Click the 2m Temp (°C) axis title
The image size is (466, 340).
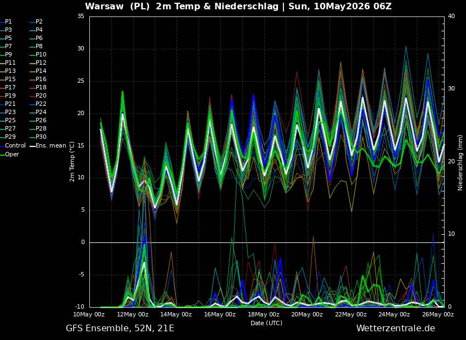point(72,162)
